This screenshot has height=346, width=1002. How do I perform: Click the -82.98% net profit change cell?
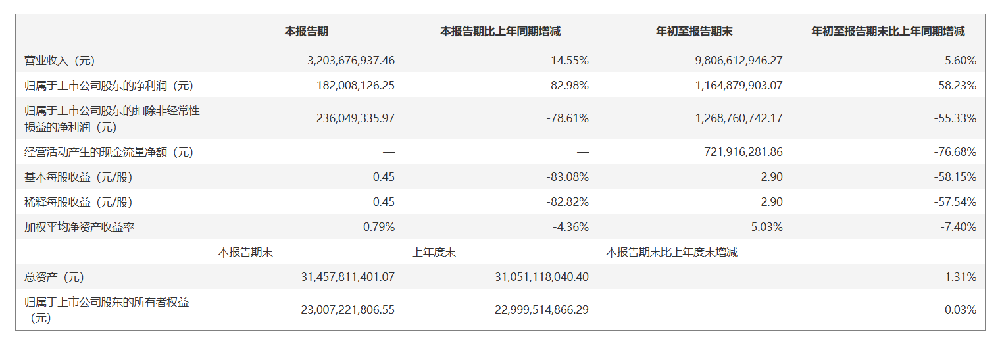tap(567, 86)
